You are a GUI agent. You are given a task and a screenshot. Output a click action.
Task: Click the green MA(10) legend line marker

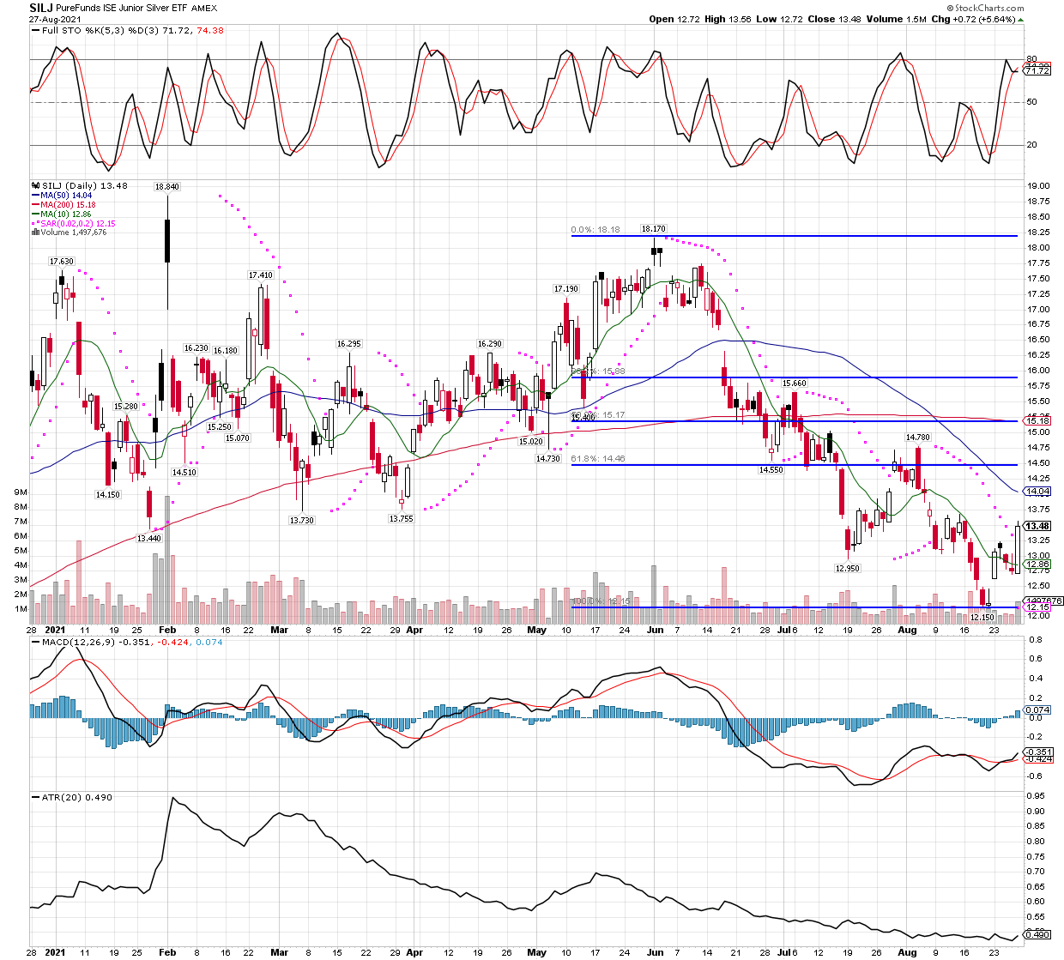[x=35, y=214]
